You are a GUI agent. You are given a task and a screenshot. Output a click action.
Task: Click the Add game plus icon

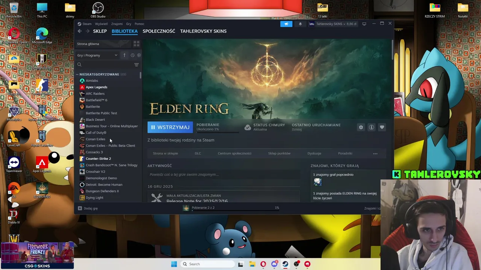click(80, 208)
